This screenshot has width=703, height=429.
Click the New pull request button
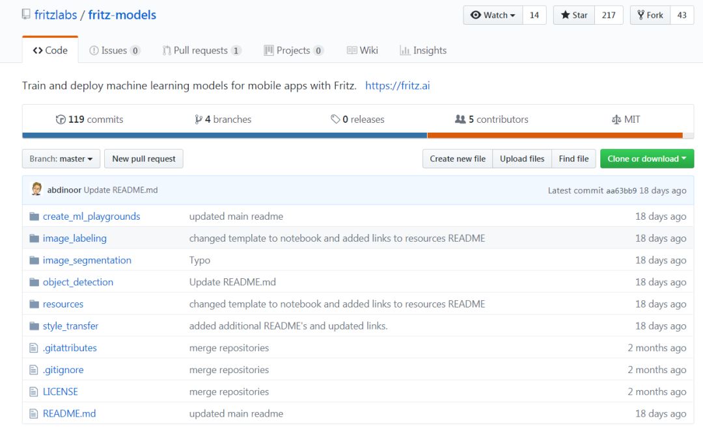pyautogui.click(x=144, y=159)
